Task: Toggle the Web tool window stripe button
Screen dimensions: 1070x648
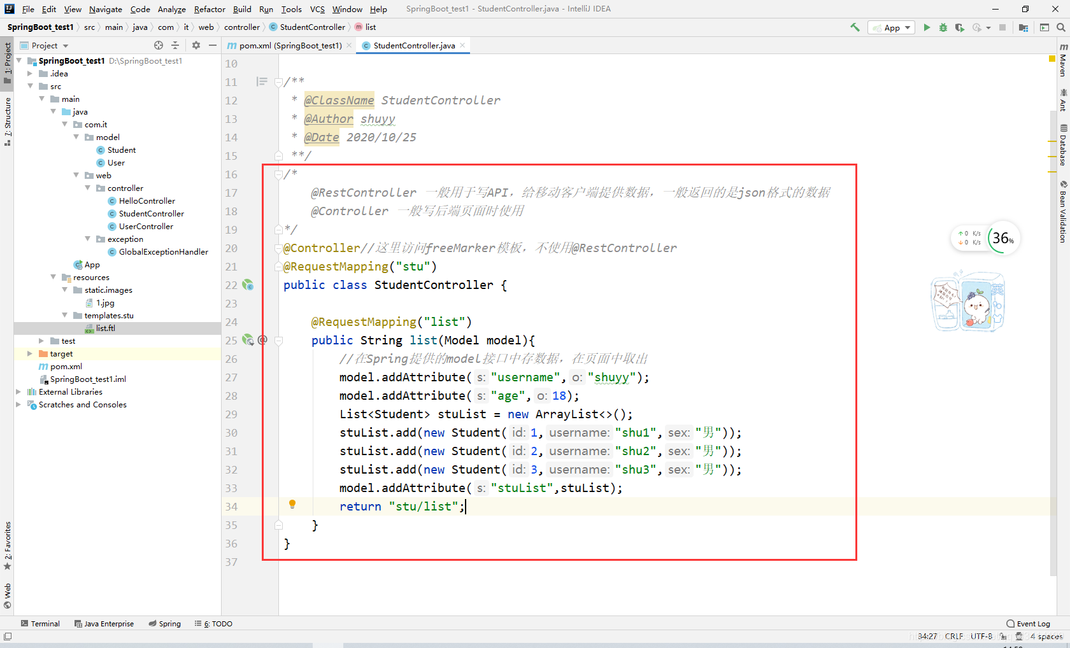Action: pyautogui.click(x=7, y=596)
